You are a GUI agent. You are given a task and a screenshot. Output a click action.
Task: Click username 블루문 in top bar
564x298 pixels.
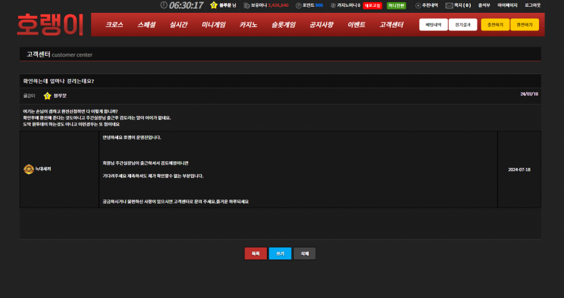(225, 5)
